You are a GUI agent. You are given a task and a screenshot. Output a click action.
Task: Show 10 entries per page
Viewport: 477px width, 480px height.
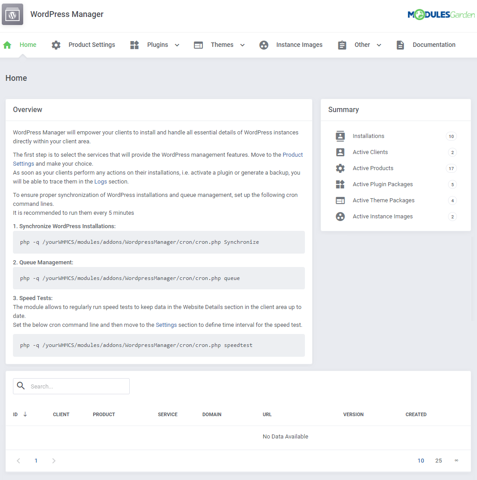pyautogui.click(x=421, y=461)
